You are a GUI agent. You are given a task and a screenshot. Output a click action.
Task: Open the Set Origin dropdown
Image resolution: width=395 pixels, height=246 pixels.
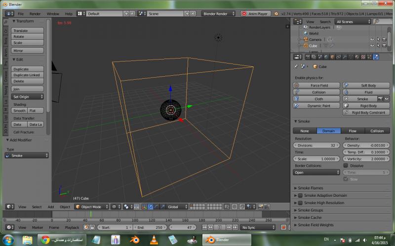point(27,96)
